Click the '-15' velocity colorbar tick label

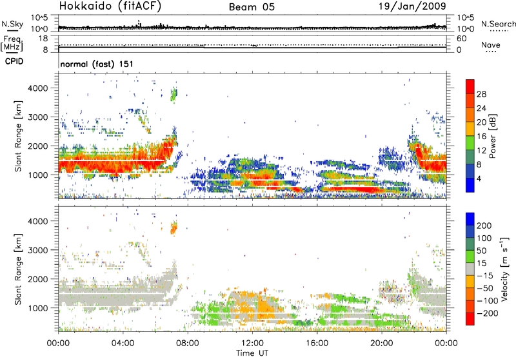click(x=485, y=275)
